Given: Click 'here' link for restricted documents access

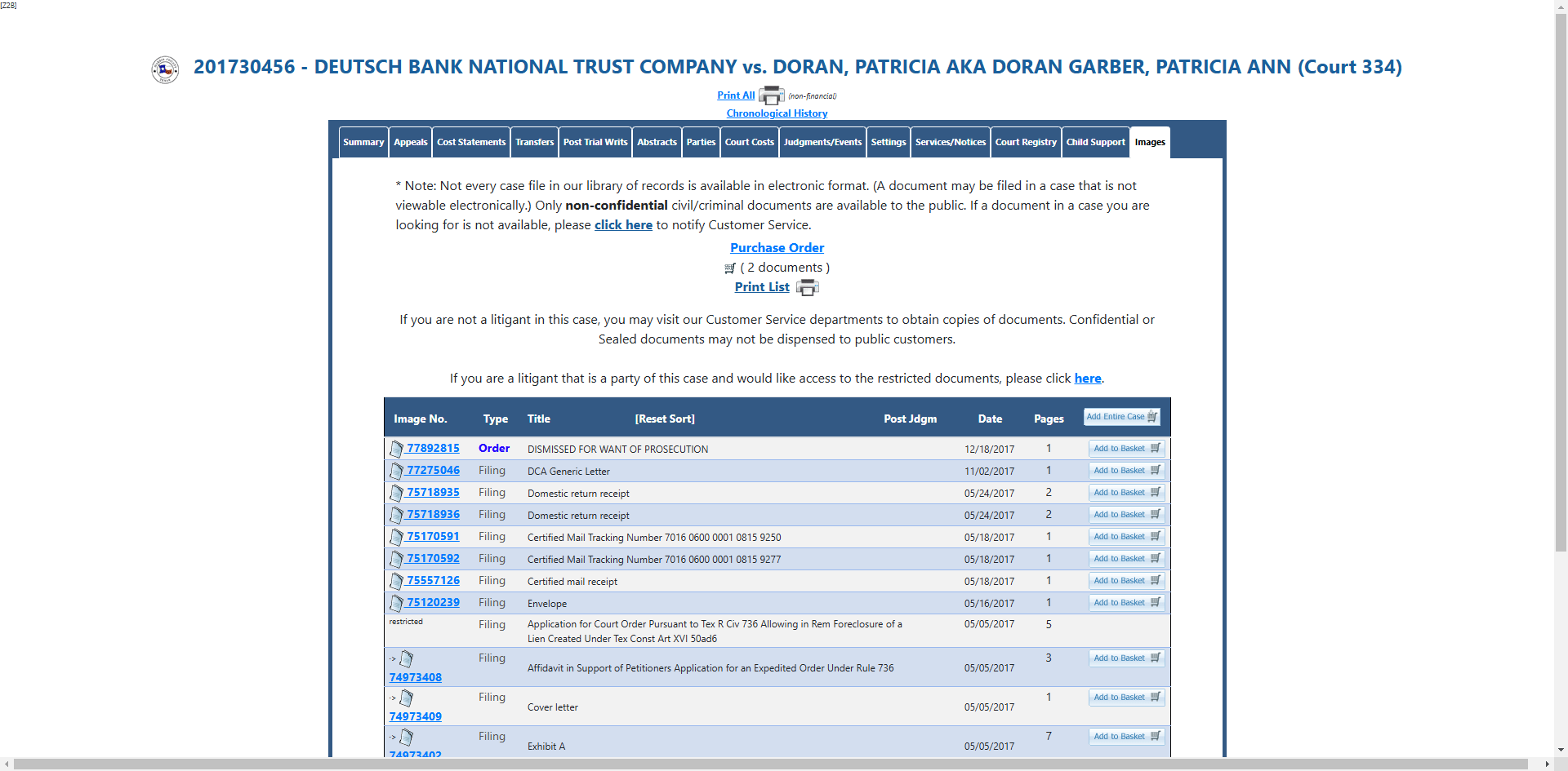Looking at the screenshot, I should (1088, 379).
